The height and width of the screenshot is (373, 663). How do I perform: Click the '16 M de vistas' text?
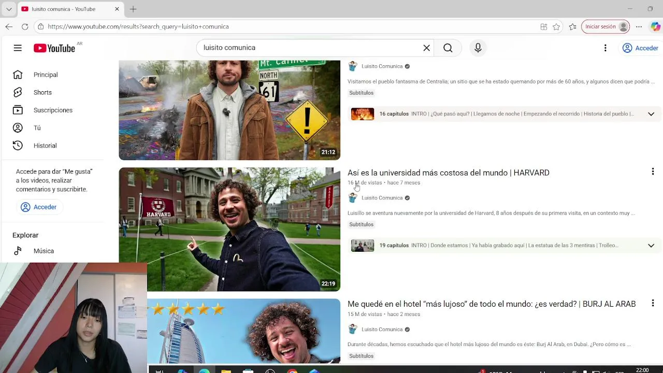coord(365,183)
